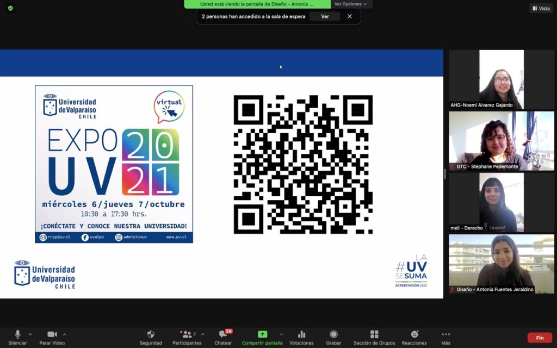Start recording with Grabar

pyautogui.click(x=333, y=338)
